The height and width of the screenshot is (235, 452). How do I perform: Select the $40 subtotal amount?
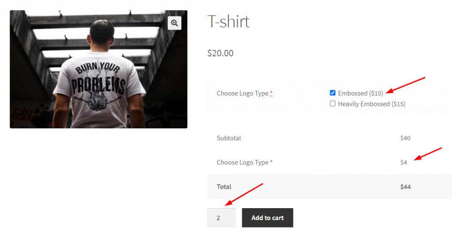pos(405,138)
